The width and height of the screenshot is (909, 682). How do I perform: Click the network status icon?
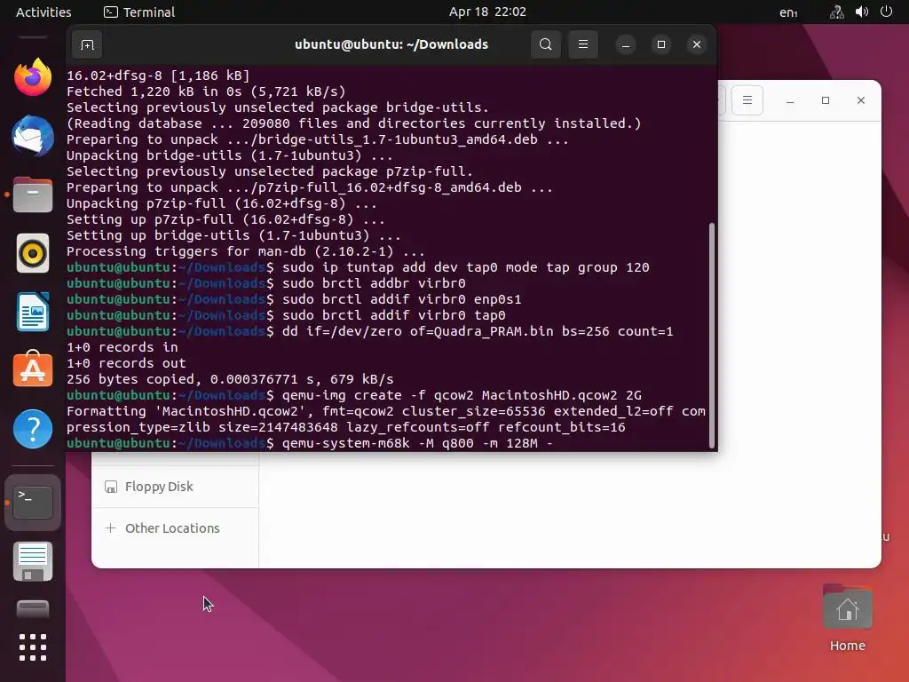836,12
